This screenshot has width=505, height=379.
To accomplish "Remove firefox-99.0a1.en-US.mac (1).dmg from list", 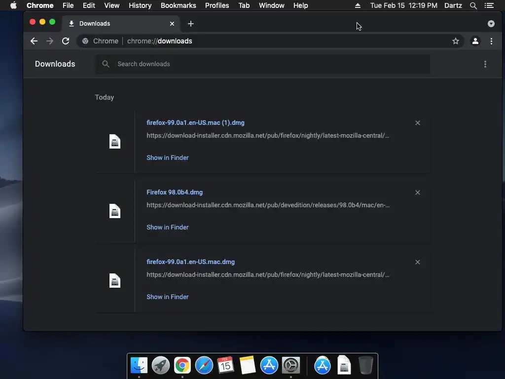I will click(417, 123).
